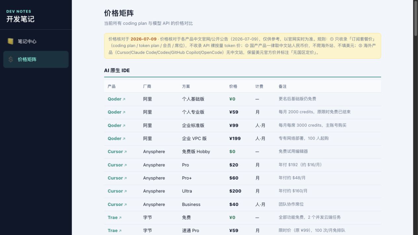Open 笔记中心 in the sidebar

(36, 41)
